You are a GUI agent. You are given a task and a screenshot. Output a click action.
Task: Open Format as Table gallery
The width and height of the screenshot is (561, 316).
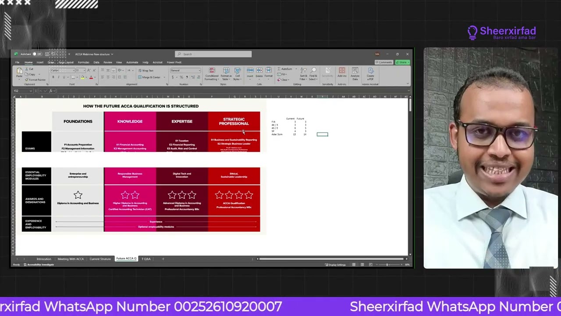tap(226, 74)
